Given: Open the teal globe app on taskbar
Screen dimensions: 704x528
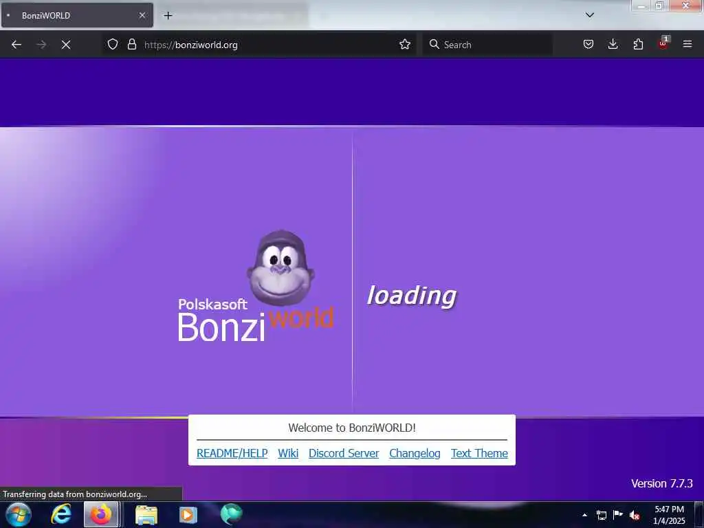Looking at the screenshot, I should (x=231, y=514).
